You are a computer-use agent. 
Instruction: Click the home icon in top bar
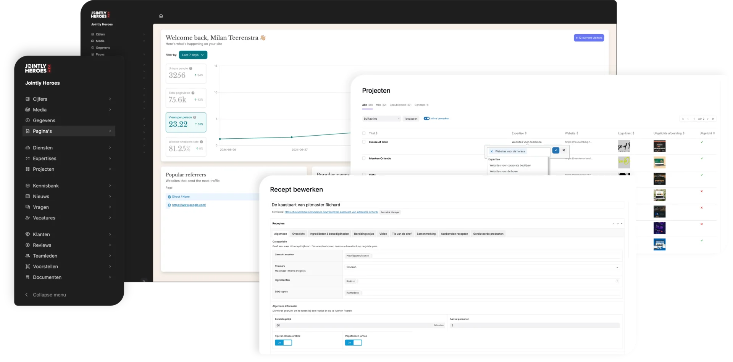(161, 16)
